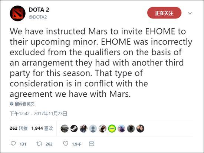Click the first gray liker avatar
Screen dimensions: 204x153
tap(65, 129)
